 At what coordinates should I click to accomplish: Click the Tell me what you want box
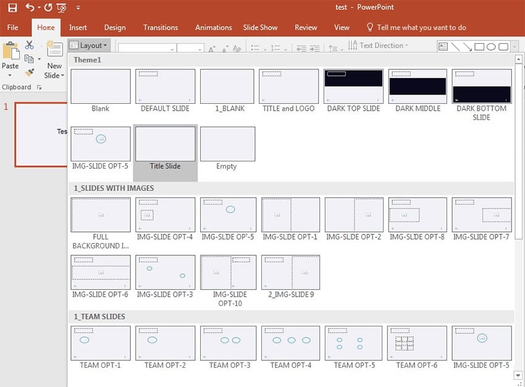click(x=421, y=27)
